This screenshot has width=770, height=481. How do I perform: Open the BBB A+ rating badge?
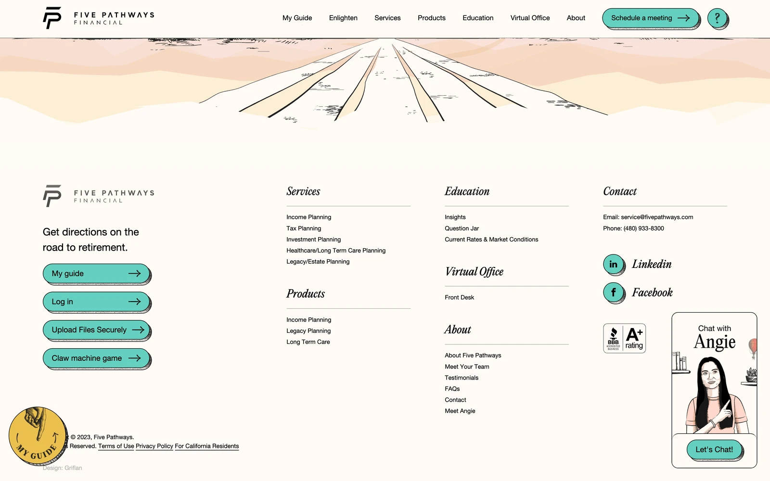click(624, 338)
